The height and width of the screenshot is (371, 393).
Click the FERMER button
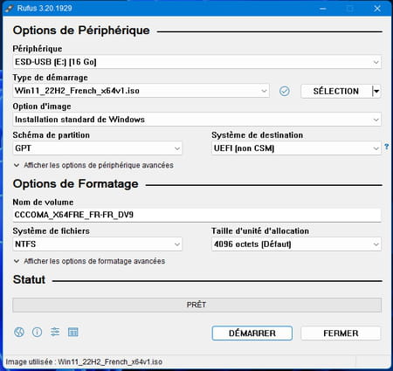pos(341,333)
